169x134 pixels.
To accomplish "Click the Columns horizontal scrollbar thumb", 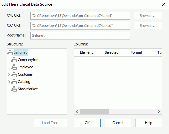I will point(94,111).
